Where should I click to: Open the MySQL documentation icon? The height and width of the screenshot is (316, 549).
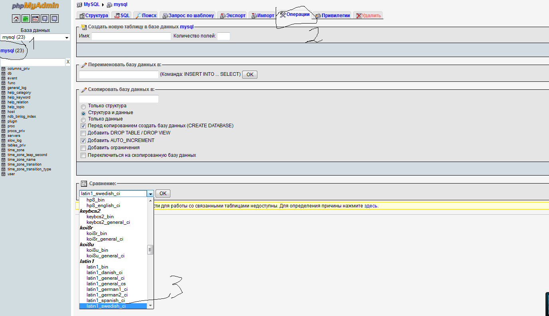point(54,18)
